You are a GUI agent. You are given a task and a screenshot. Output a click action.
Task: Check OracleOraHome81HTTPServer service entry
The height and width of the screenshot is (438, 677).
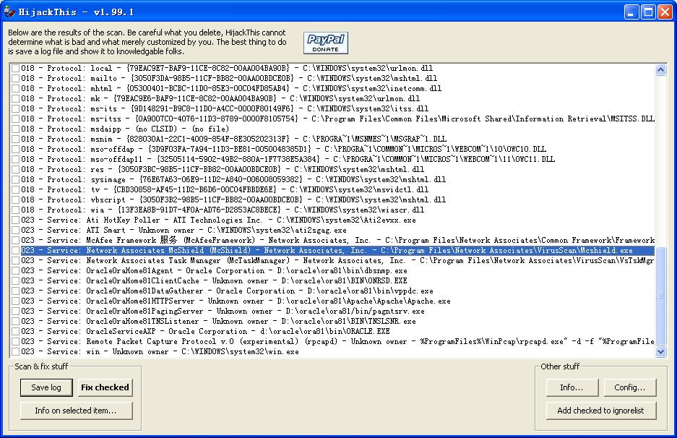tap(16, 301)
